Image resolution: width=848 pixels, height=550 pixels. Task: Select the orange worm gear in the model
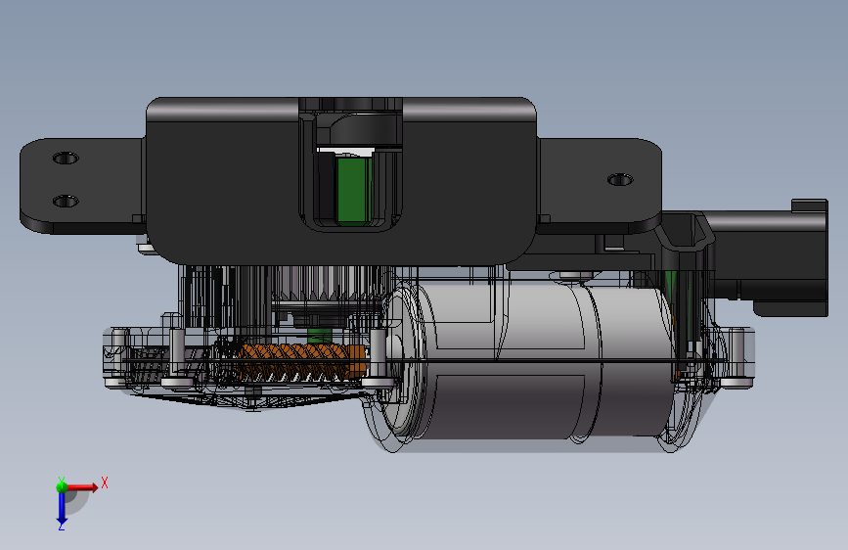click(303, 362)
